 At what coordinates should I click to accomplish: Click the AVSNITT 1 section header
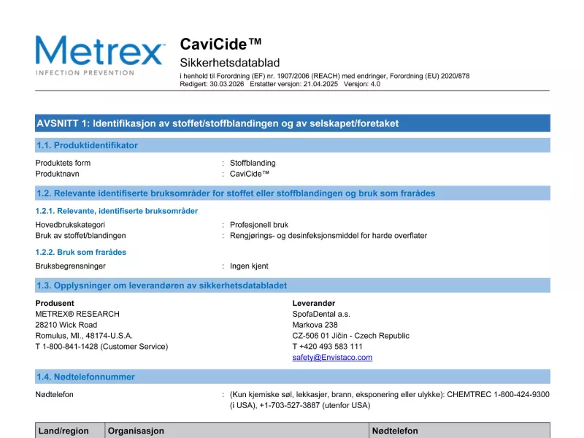click(x=293, y=123)
